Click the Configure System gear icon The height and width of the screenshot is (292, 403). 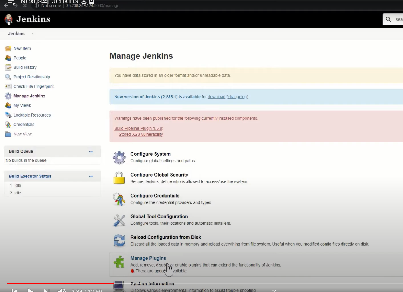pos(119,157)
